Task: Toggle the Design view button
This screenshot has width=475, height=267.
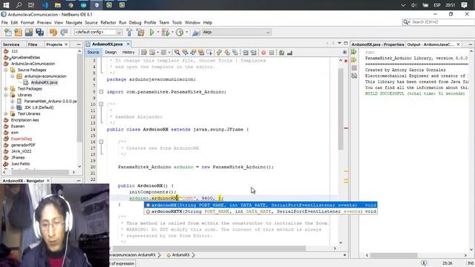Action: (111, 52)
